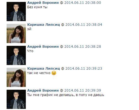This screenshot has height=110, width=139.
Task: Click the timestamp 2014.06.11 20:38:04
Action: click(84, 25)
